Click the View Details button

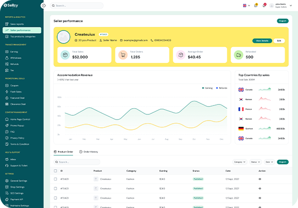[x=262, y=41]
